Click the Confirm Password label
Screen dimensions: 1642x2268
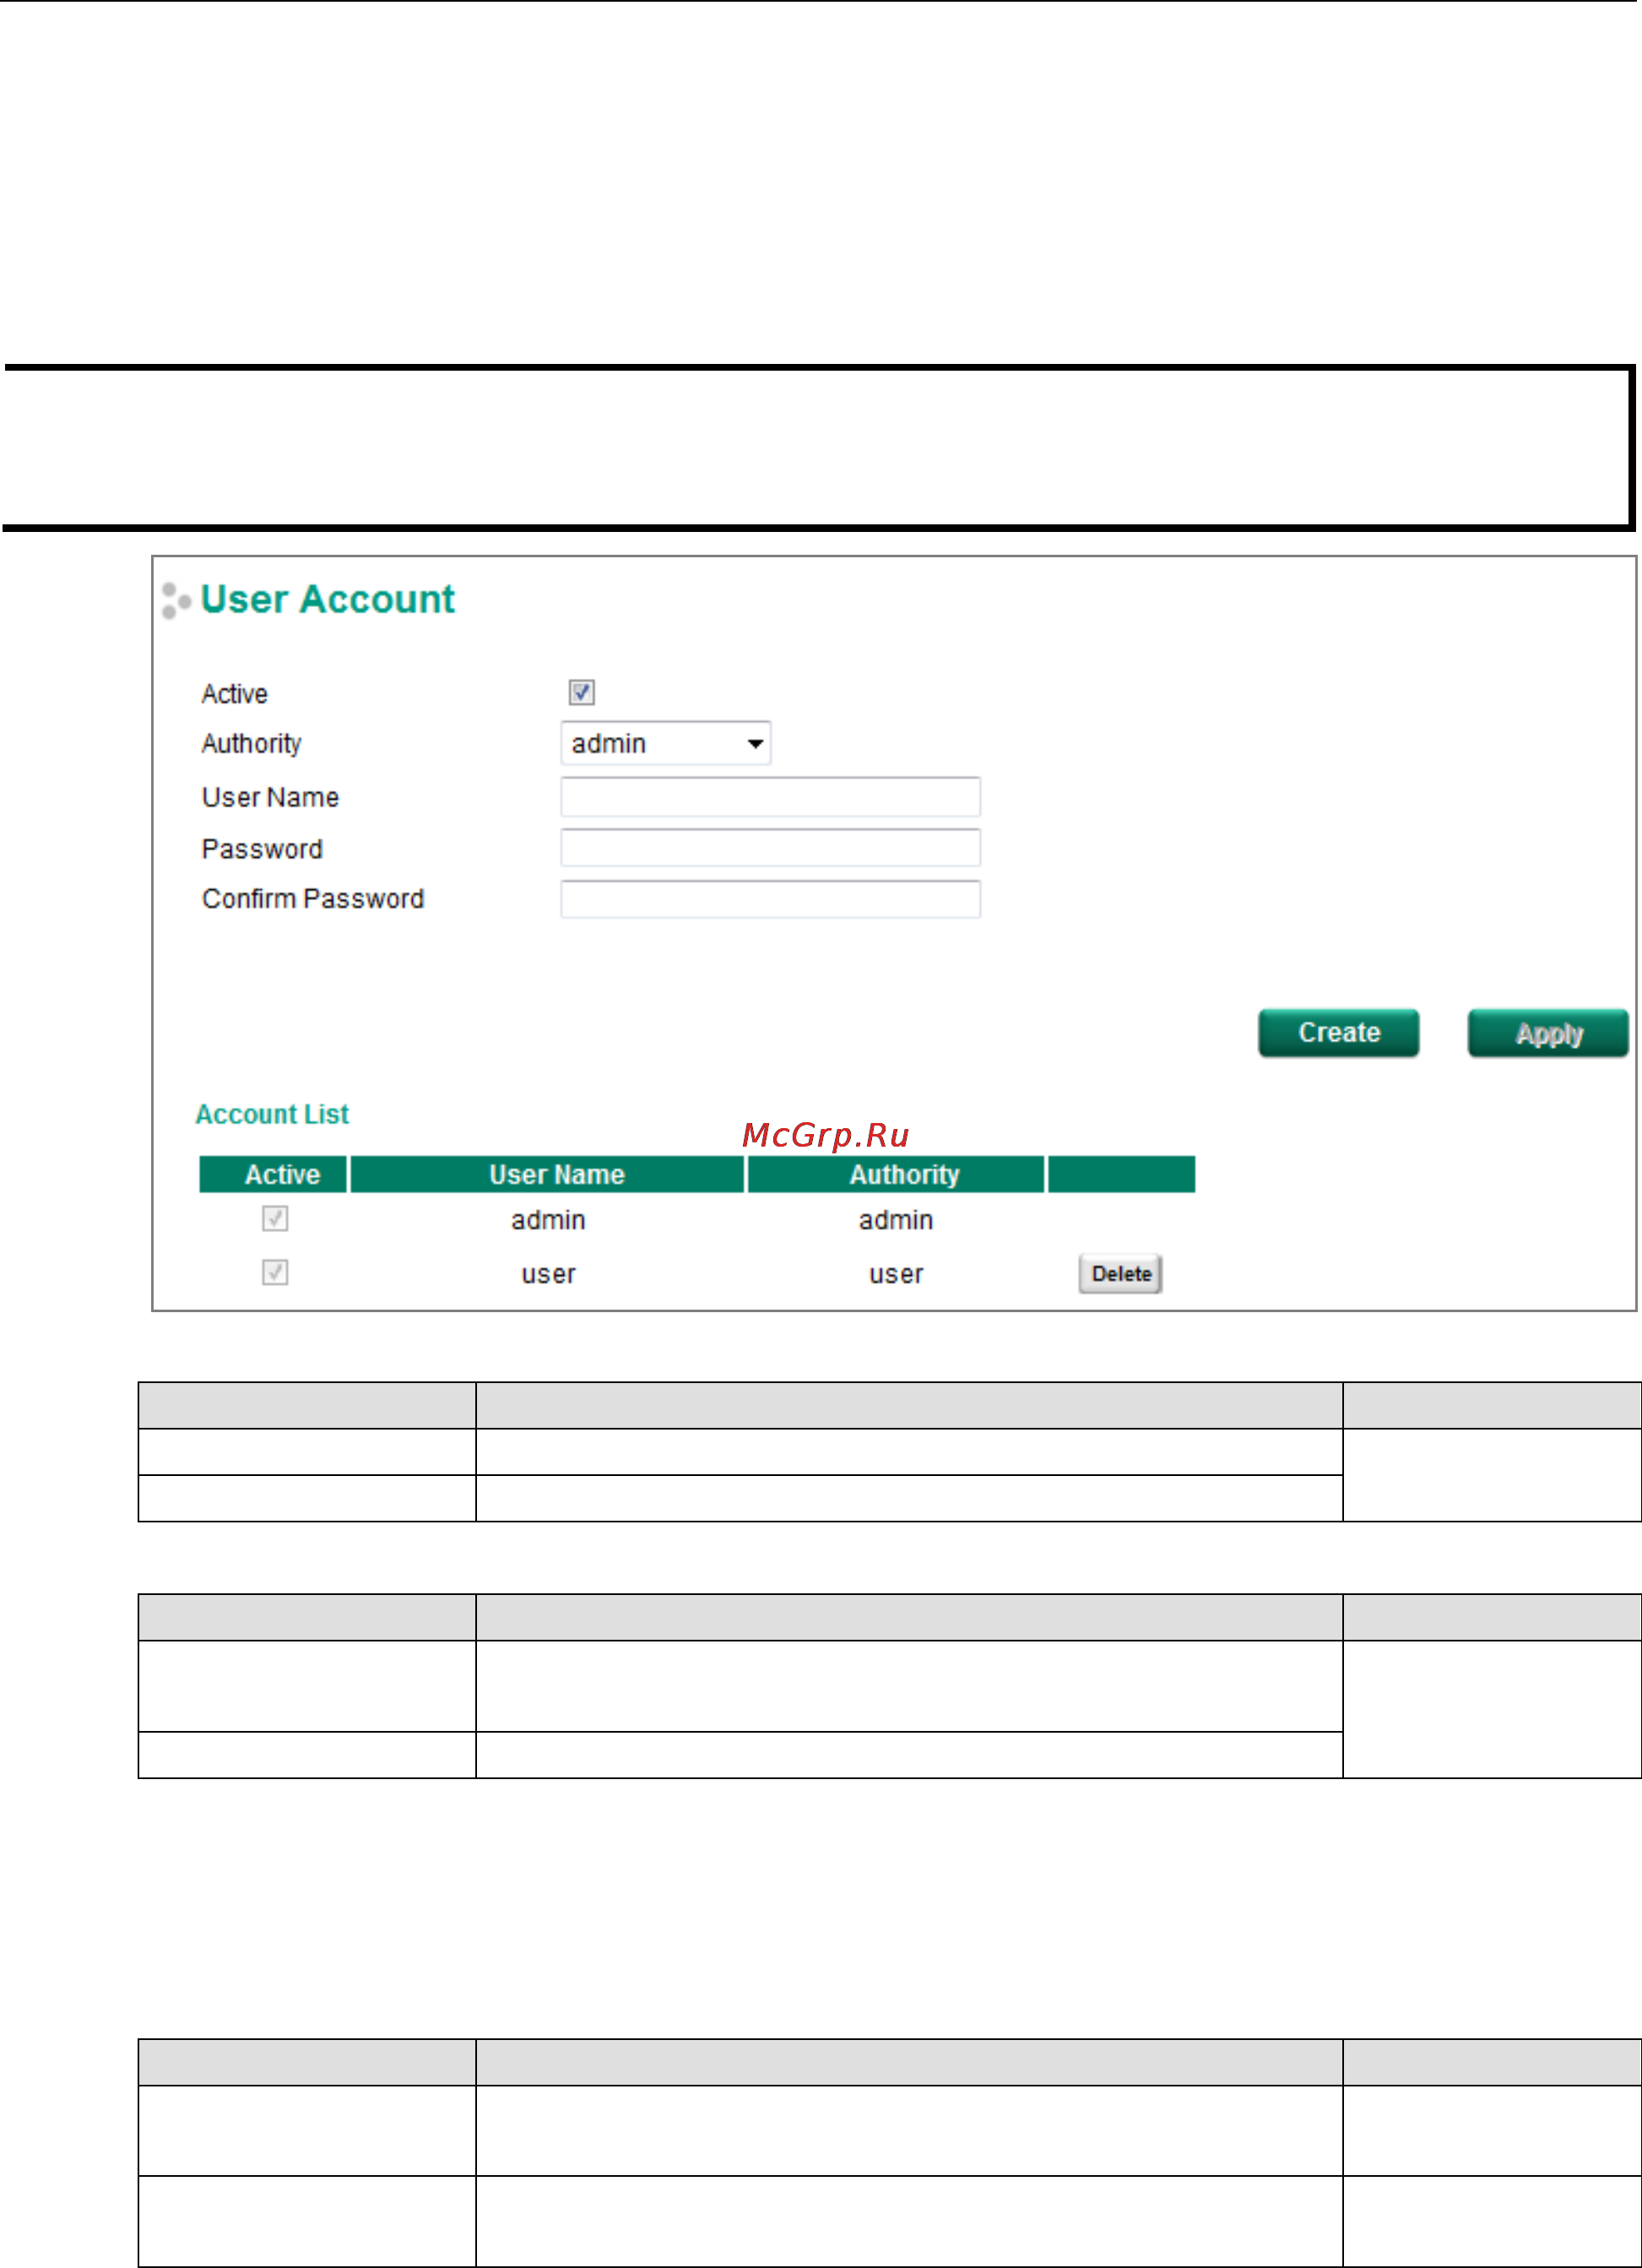coord(313,899)
